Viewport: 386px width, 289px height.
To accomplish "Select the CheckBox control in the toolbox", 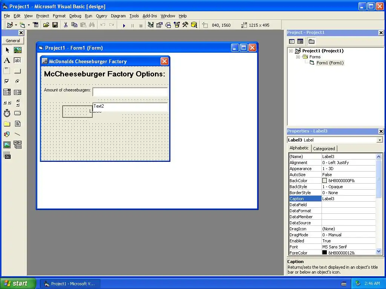I will coord(7,81).
